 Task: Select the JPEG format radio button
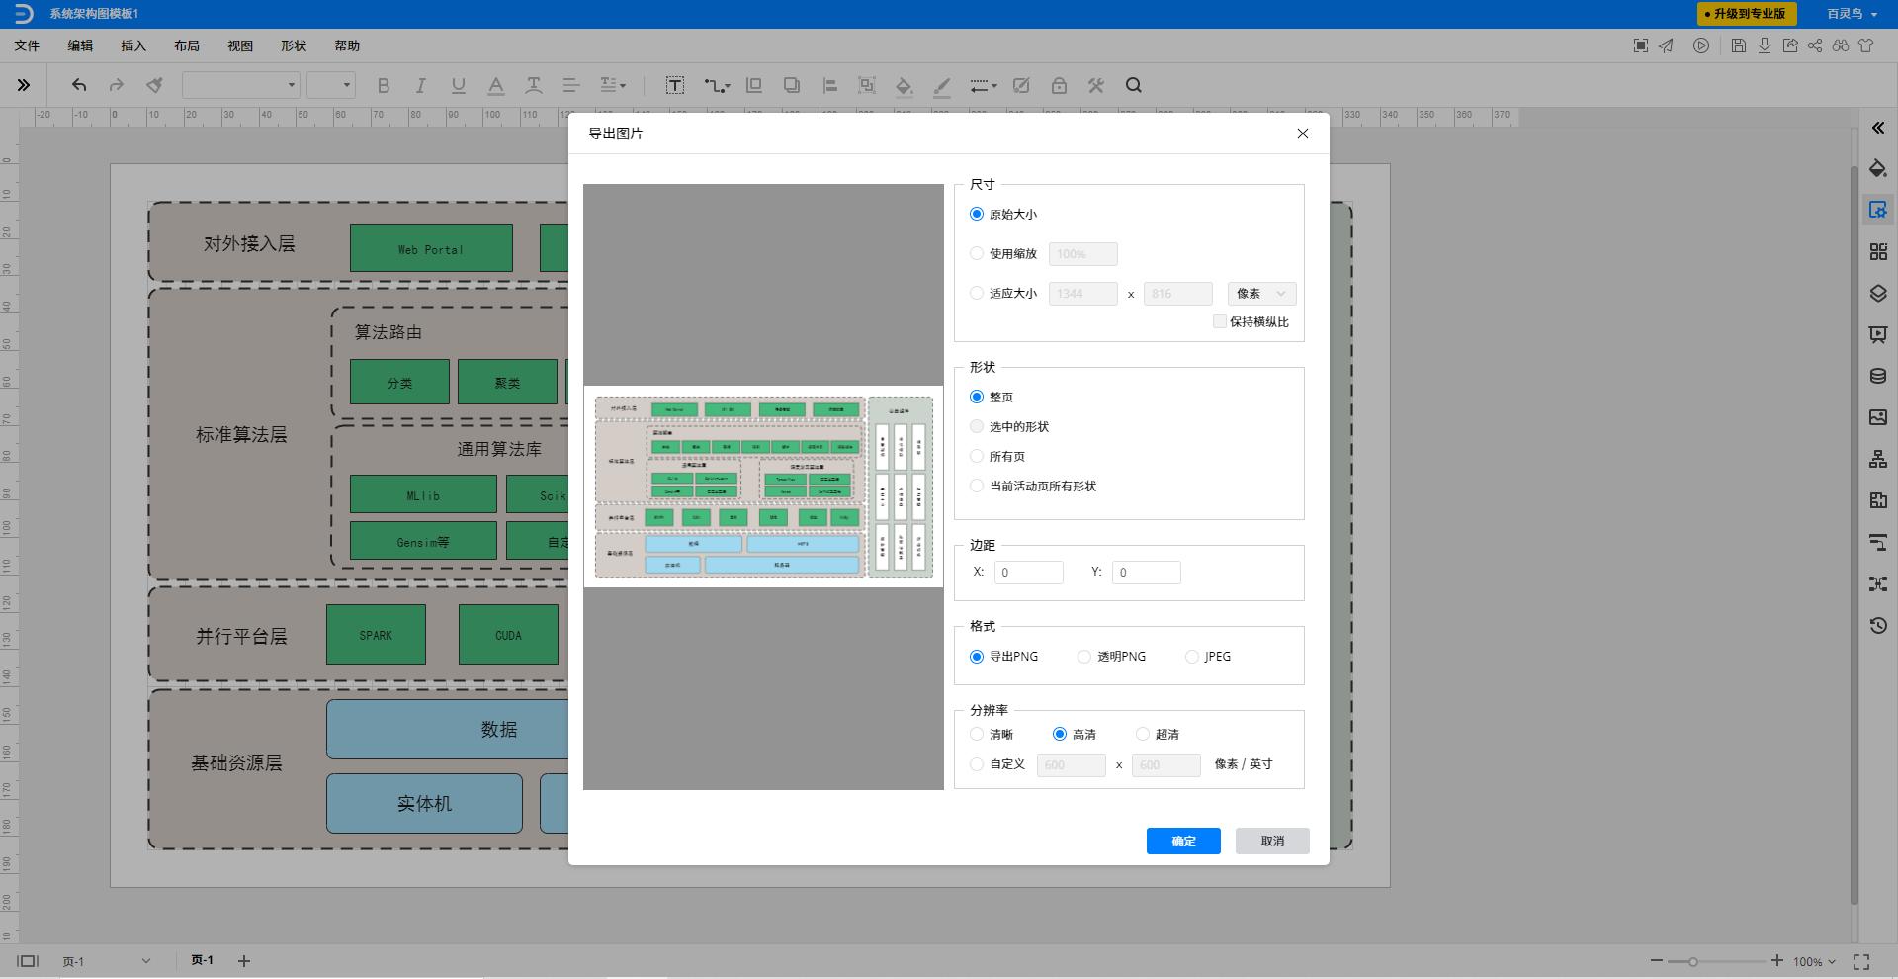1192,657
